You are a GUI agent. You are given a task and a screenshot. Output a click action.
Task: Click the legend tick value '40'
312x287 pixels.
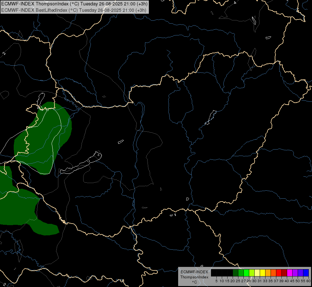tap(287, 281)
